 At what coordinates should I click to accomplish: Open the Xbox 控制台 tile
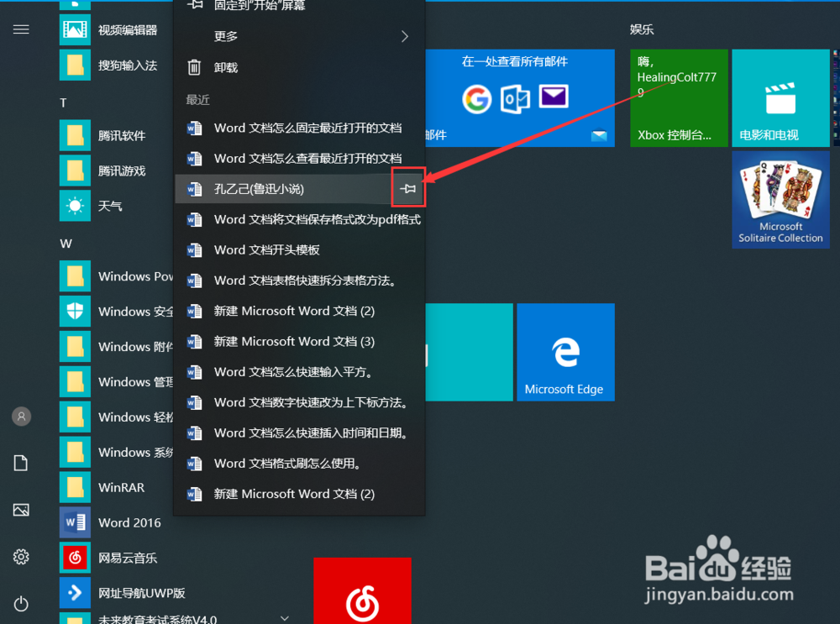(679, 98)
